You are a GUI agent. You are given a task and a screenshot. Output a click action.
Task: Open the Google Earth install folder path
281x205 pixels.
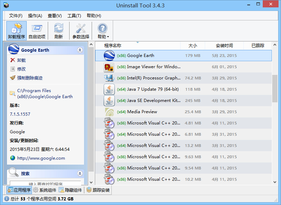pos(45,94)
